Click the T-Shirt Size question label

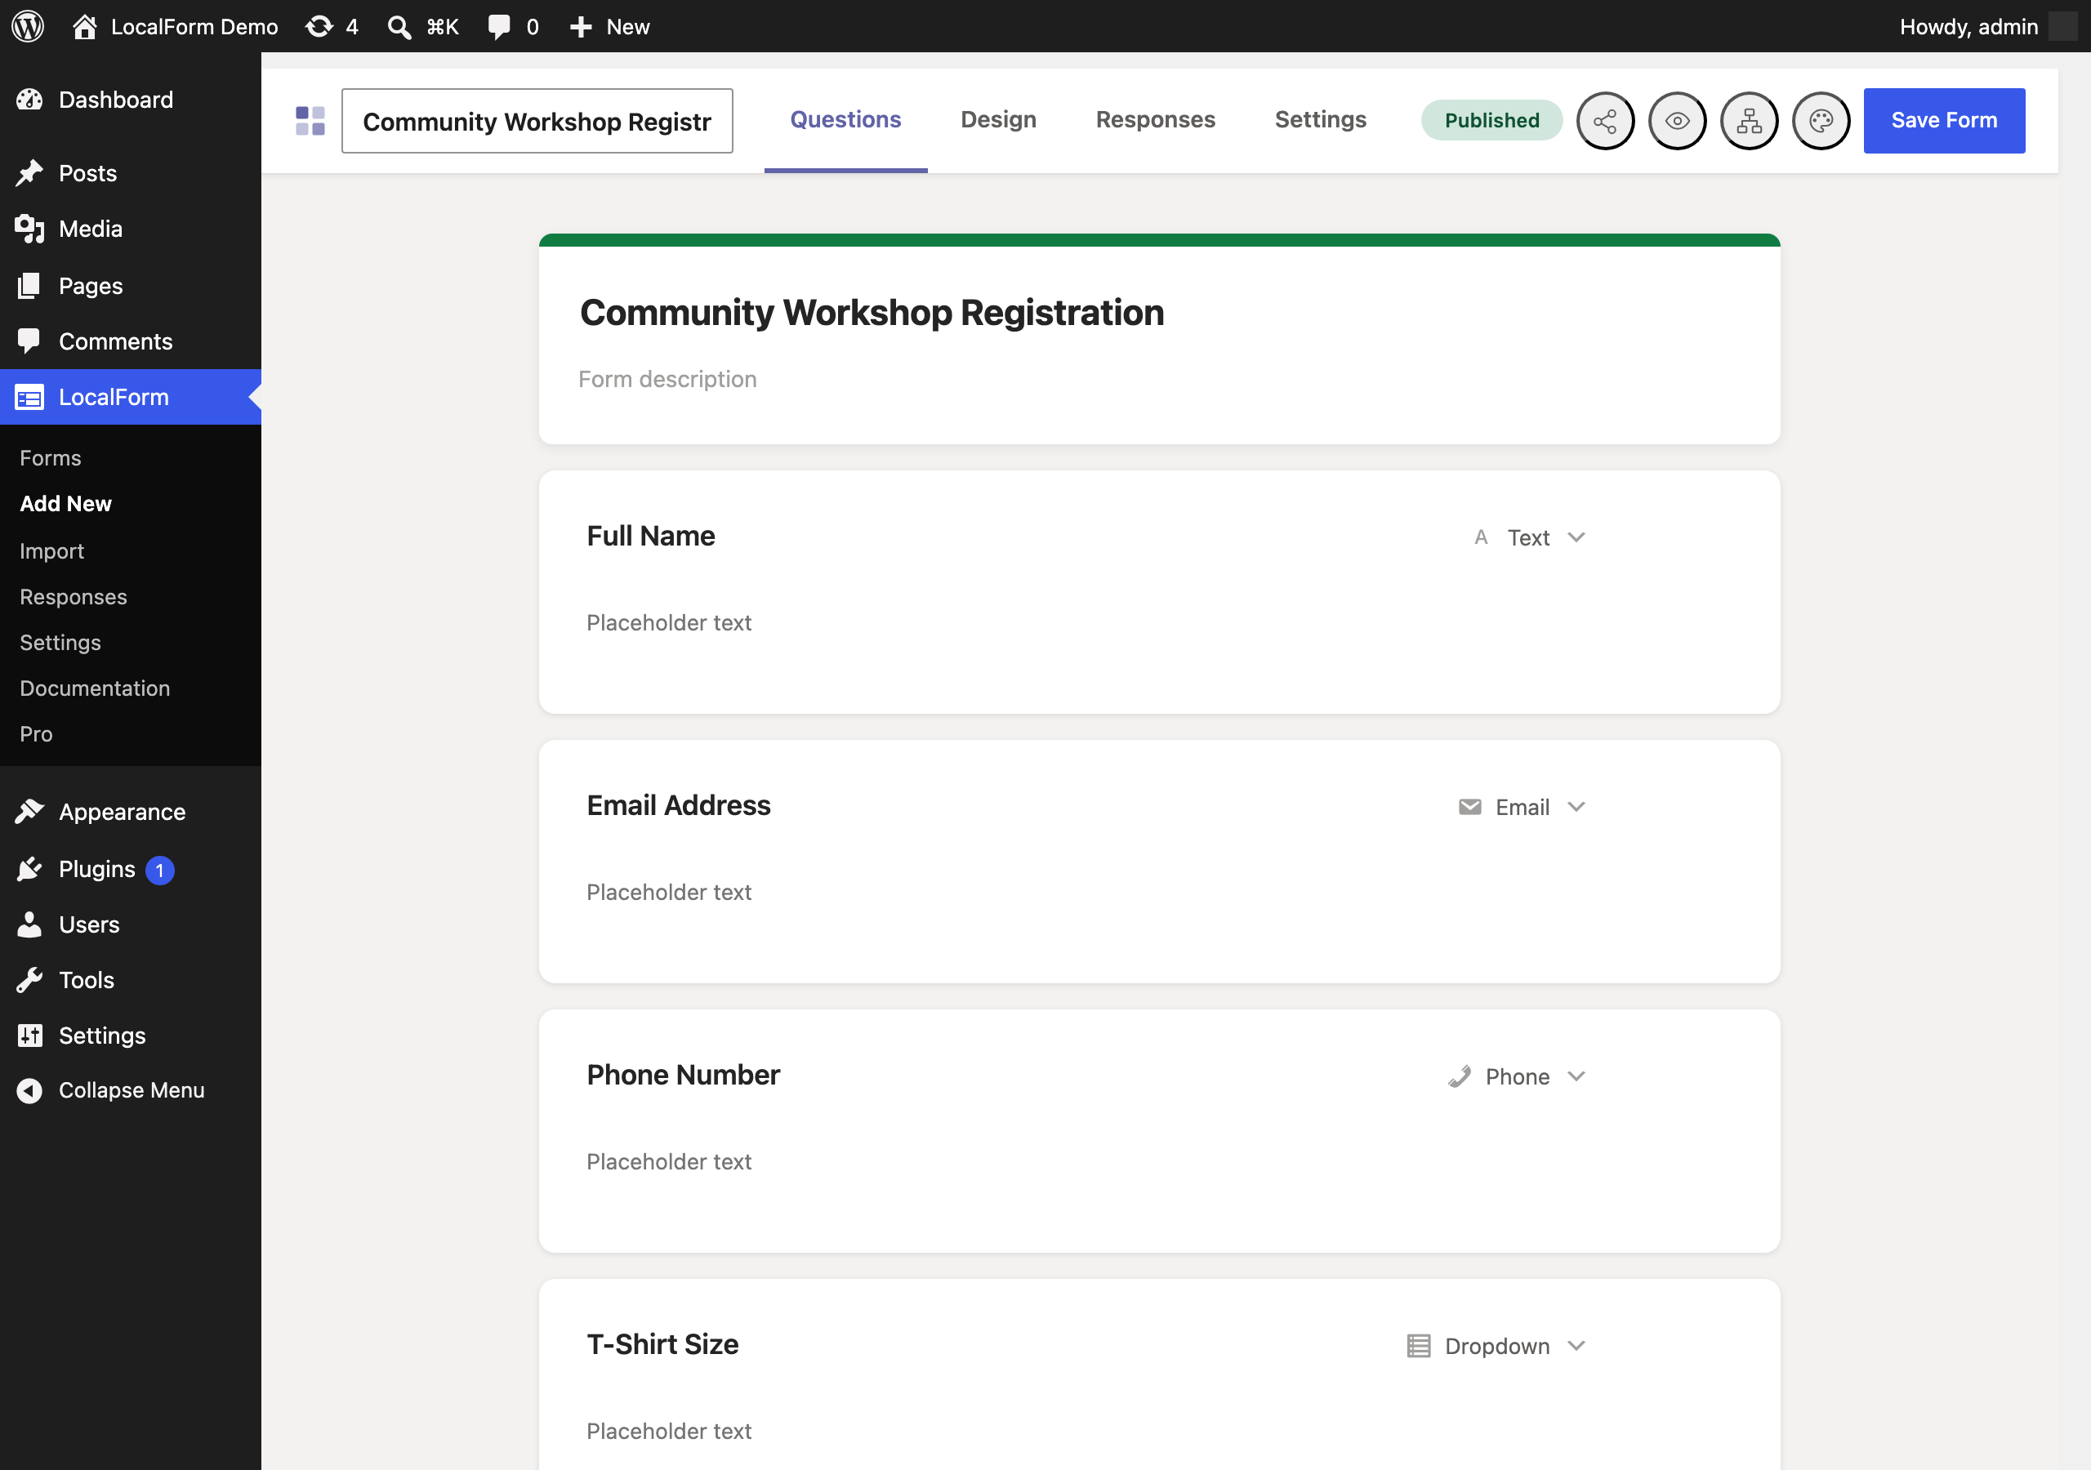662,1344
